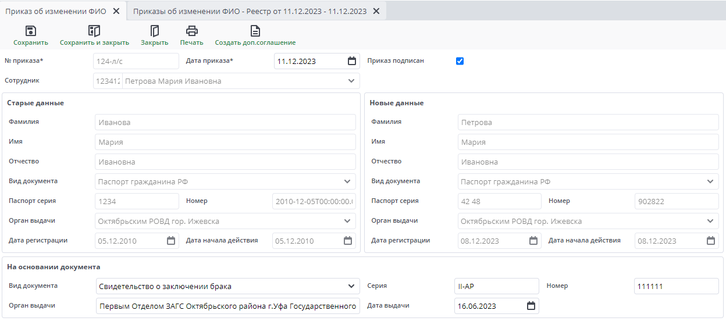Viewport: 726px width, 321px height.
Task: Click Создать доп.соглашение document icon
Action: tap(255, 31)
